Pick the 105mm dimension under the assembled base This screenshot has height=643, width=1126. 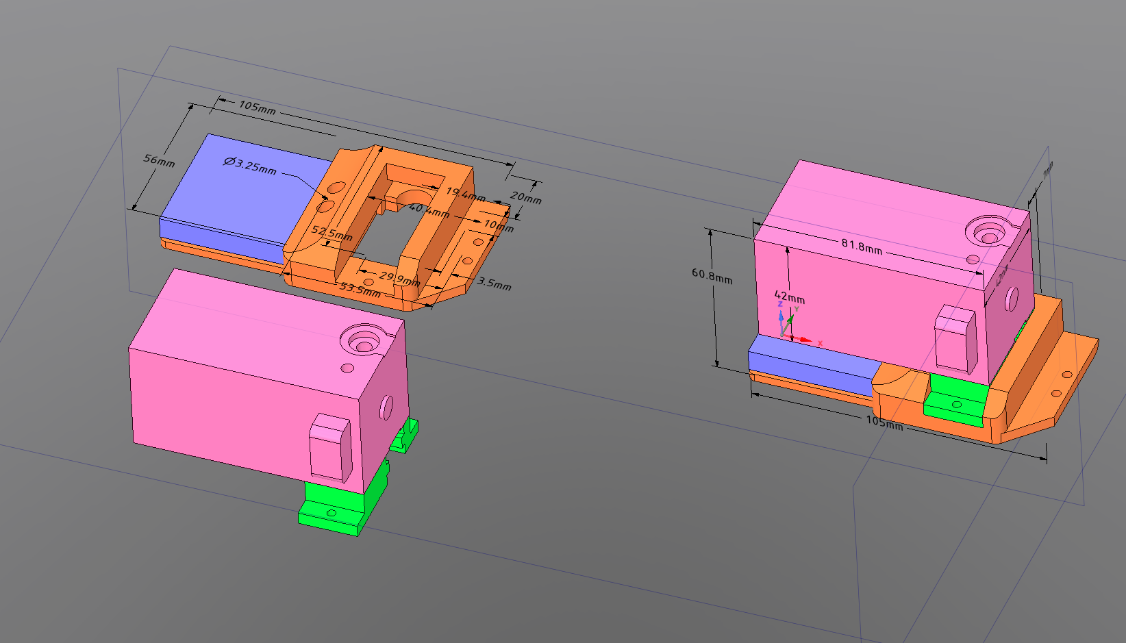pos(884,422)
